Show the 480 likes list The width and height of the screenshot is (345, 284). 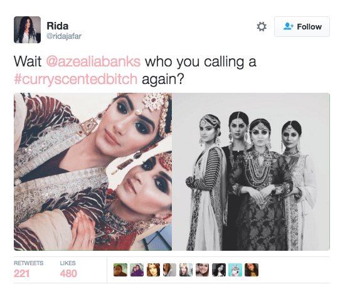click(x=68, y=270)
